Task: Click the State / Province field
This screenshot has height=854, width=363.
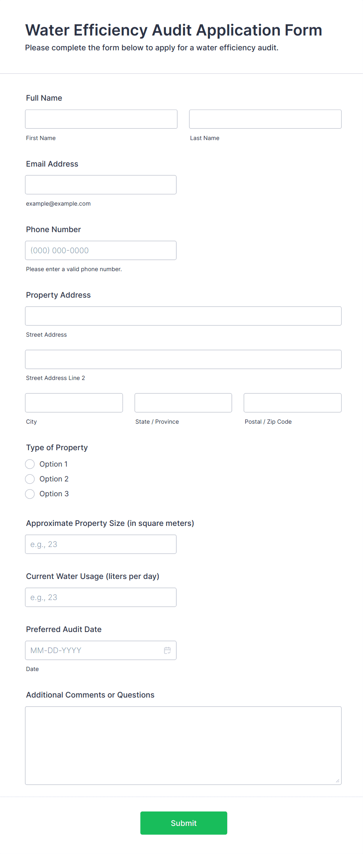Action: (x=183, y=403)
